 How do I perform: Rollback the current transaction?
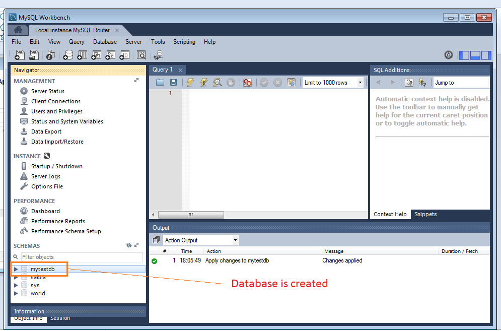pyautogui.click(x=277, y=83)
